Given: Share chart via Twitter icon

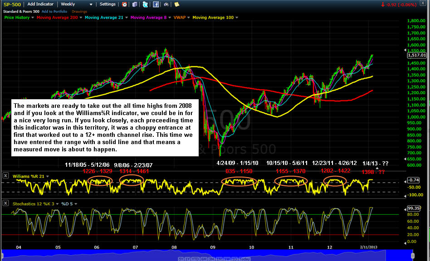Looking at the screenshot, I should [x=145, y=4].
